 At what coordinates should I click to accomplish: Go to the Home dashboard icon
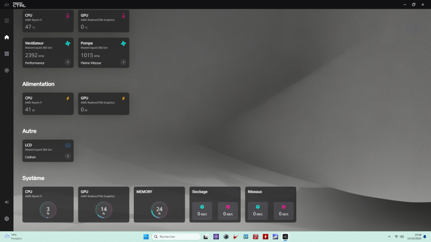point(7,37)
